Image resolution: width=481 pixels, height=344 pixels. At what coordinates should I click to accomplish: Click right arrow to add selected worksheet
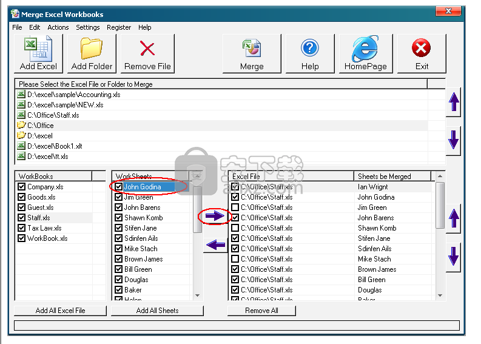[215, 216]
